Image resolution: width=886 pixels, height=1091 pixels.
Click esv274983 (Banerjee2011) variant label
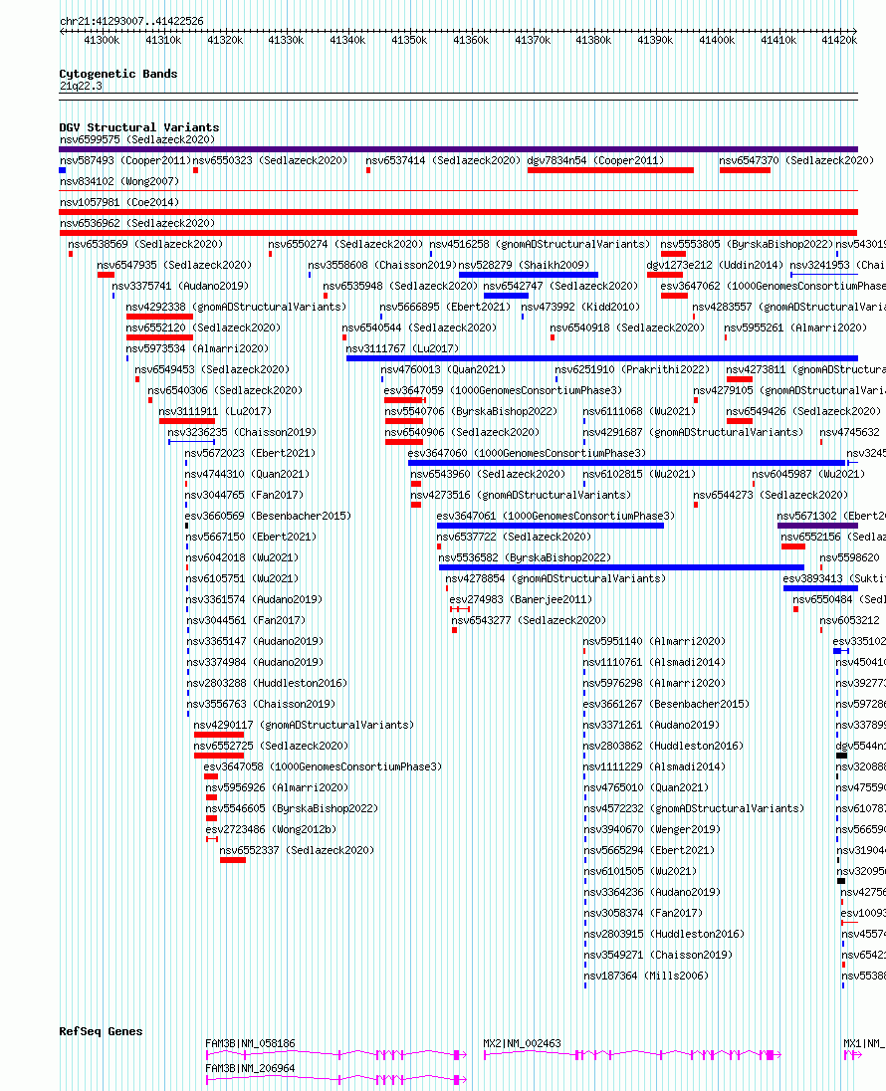coord(521,599)
